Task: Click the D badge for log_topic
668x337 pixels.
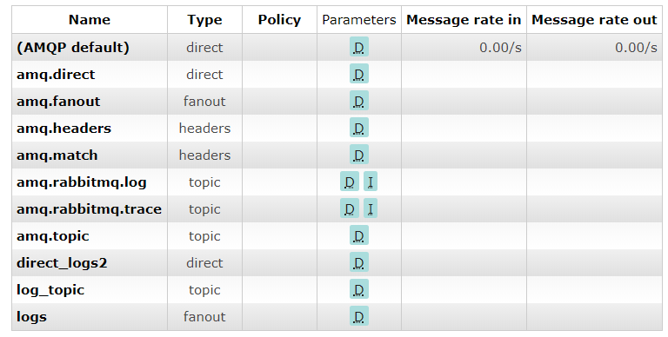Action: [x=358, y=289]
